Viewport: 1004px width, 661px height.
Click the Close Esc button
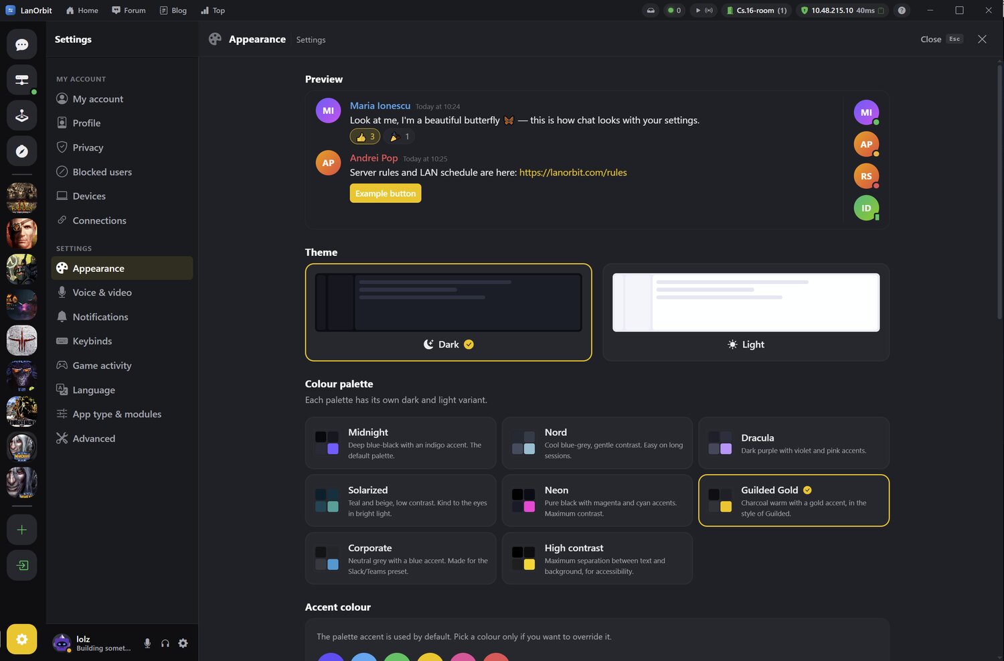pos(942,39)
